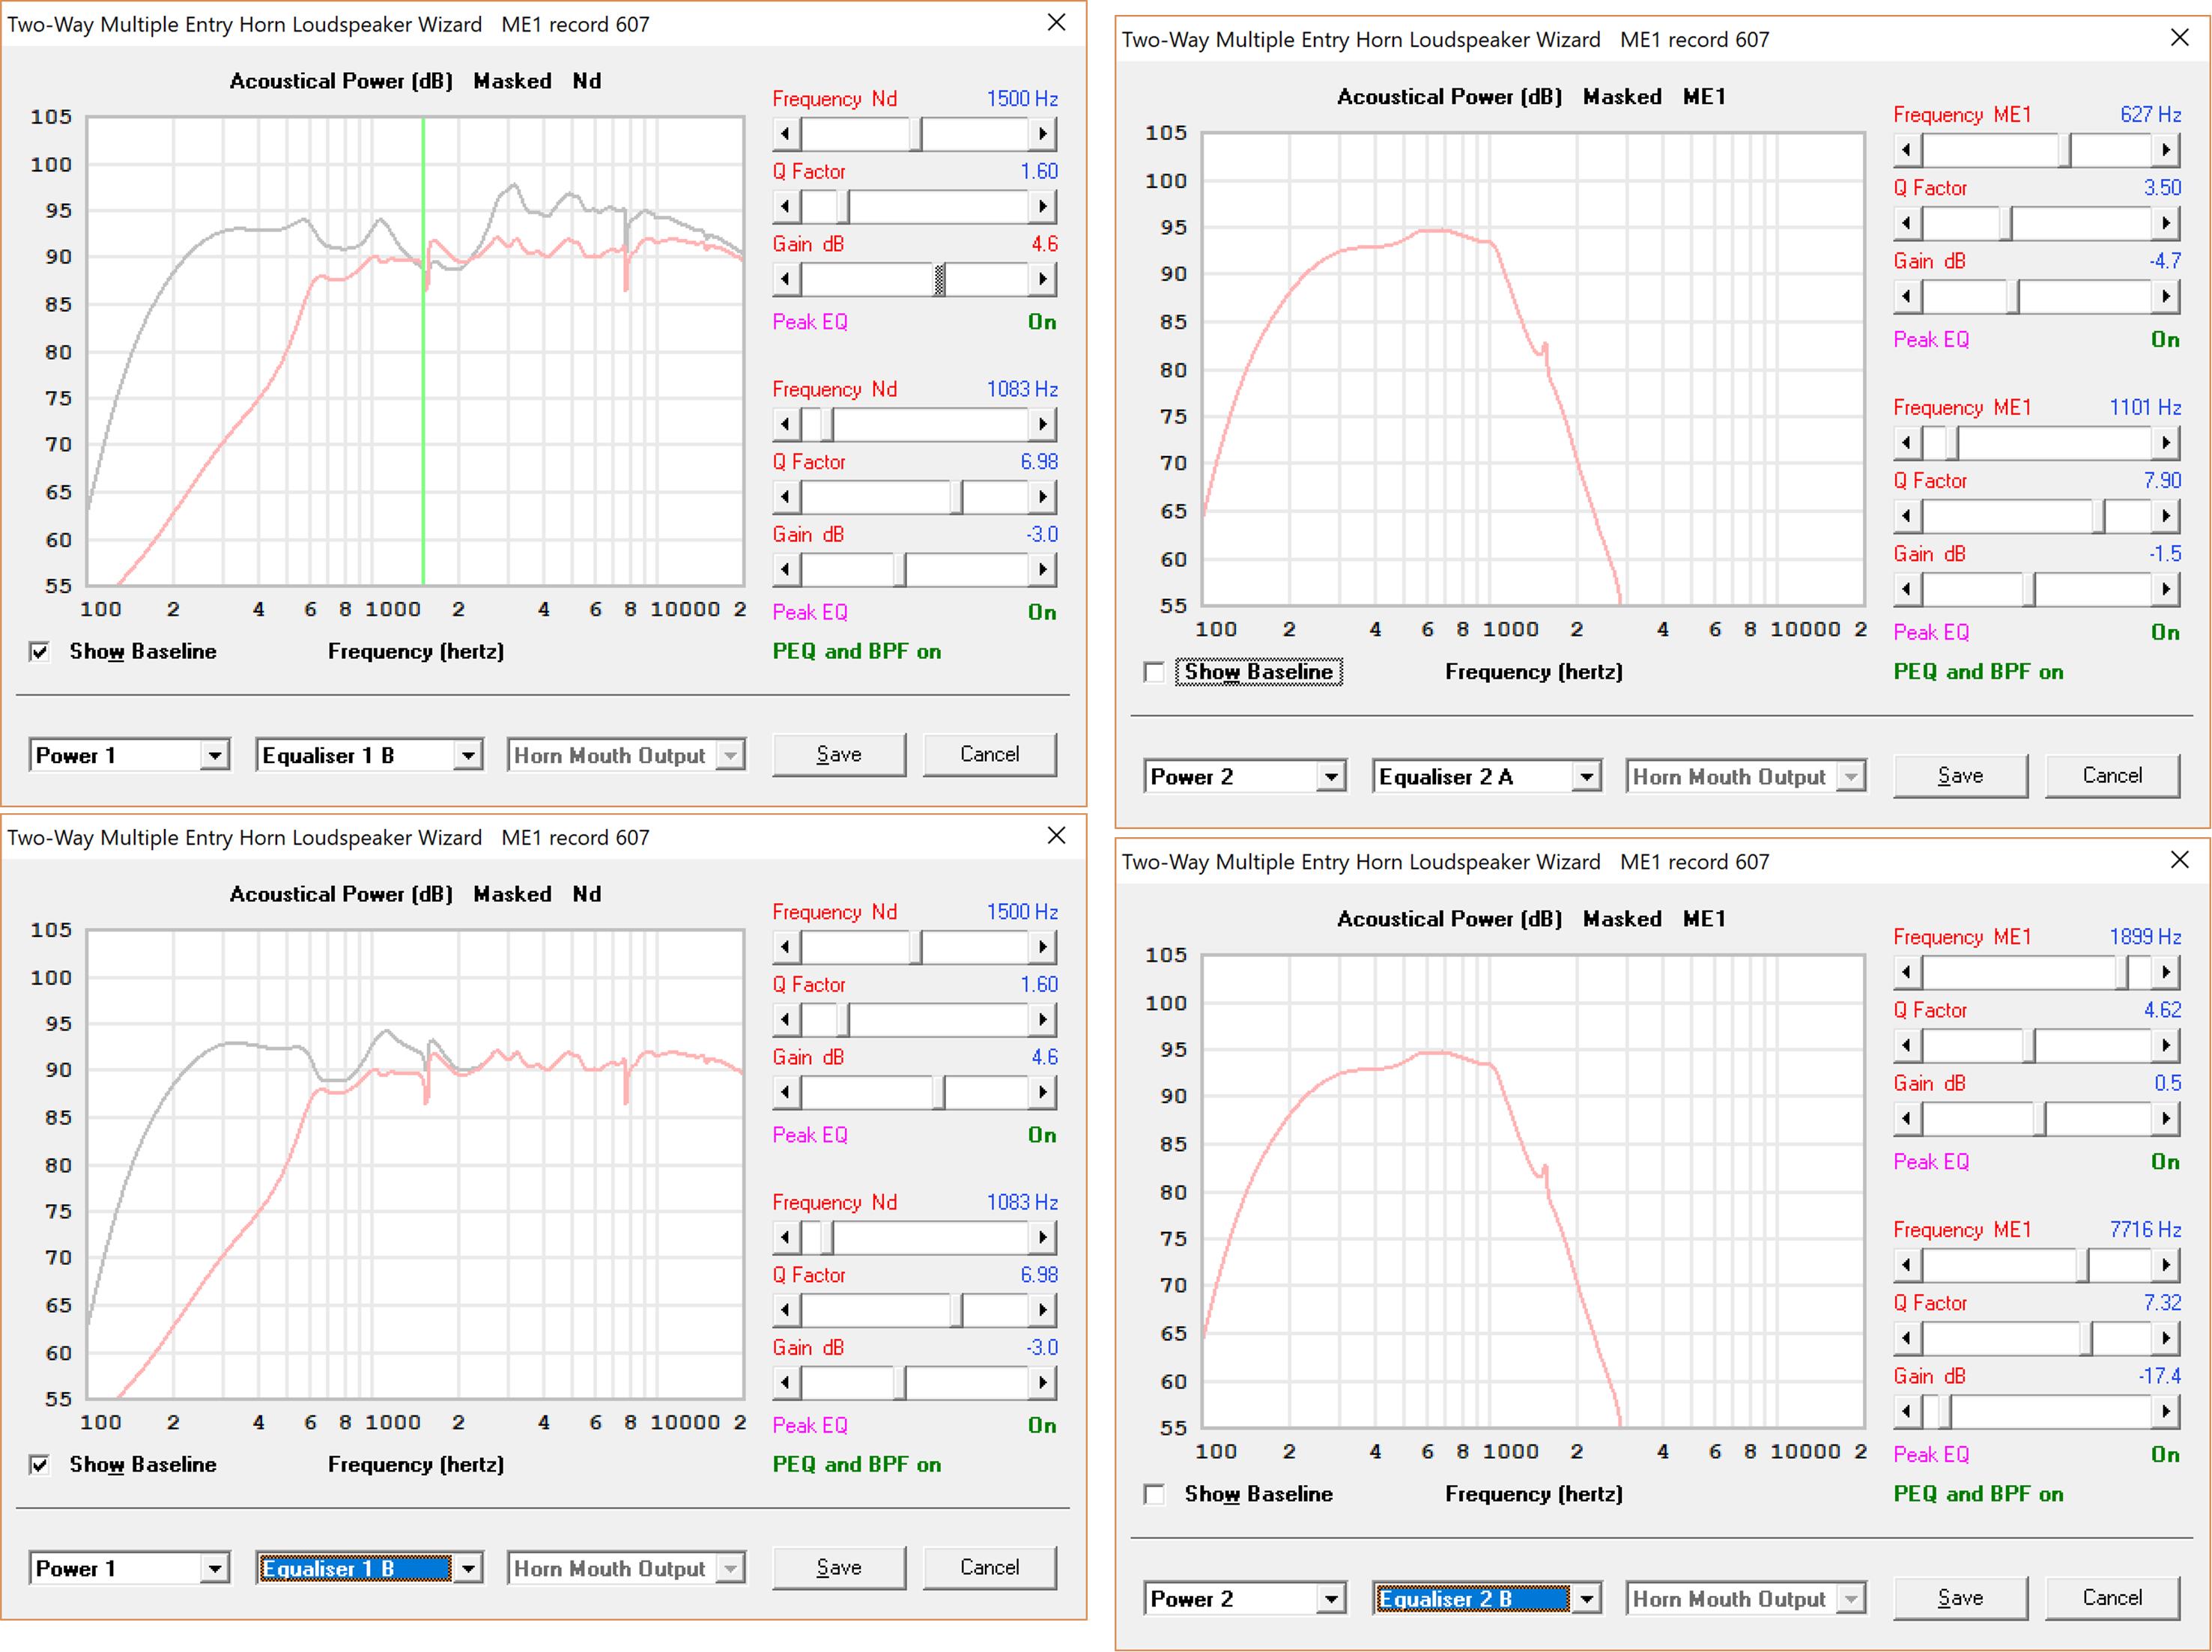Image resolution: width=2212 pixels, height=1652 pixels.
Task: Click Cancel in the Equaliser 2 A window
Action: [x=2112, y=776]
